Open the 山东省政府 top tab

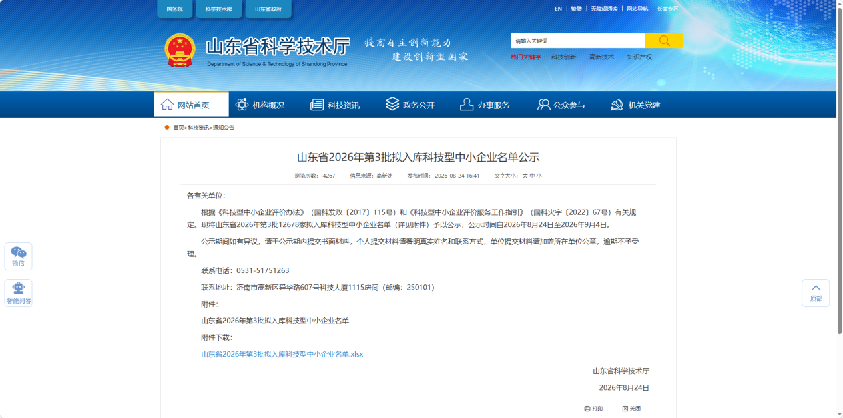[x=268, y=9]
